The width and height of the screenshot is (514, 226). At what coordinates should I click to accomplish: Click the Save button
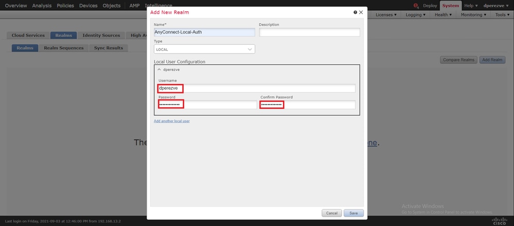353,213
